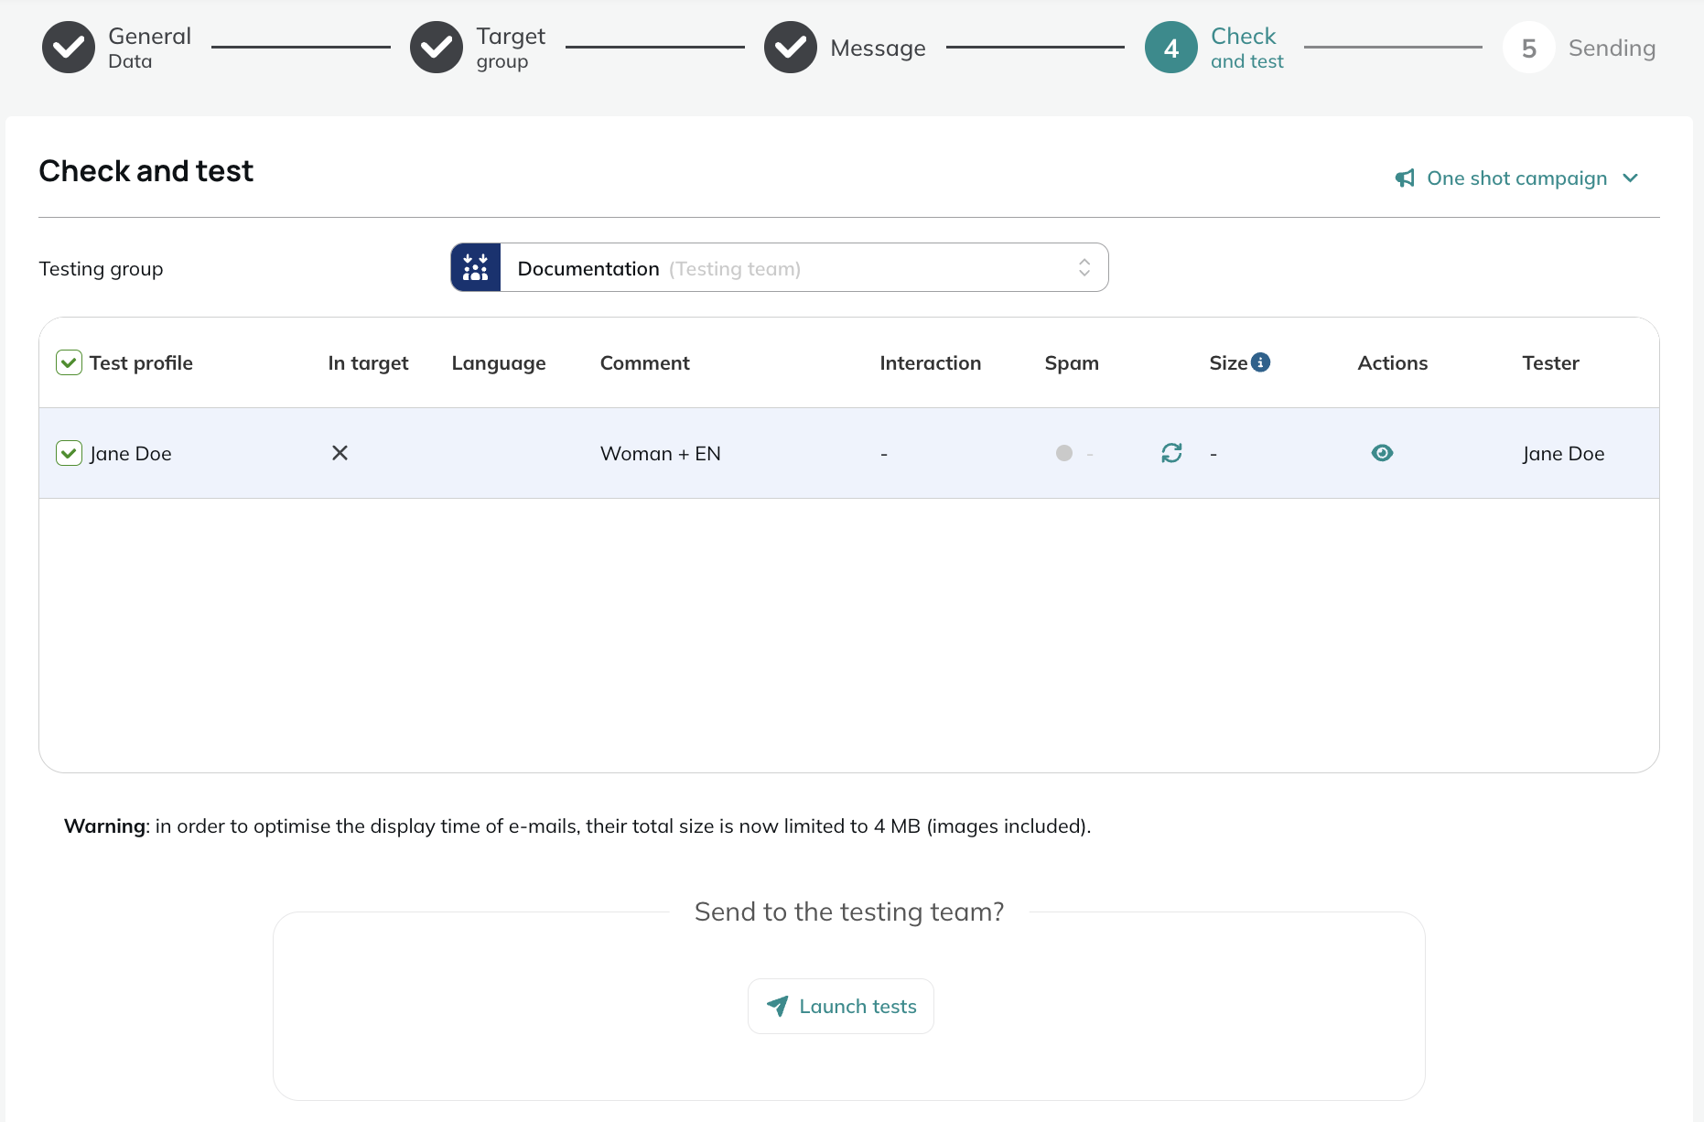Click the testing team group icon
This screenshot has height=1122, width=1704.
[x=476, y=267]
